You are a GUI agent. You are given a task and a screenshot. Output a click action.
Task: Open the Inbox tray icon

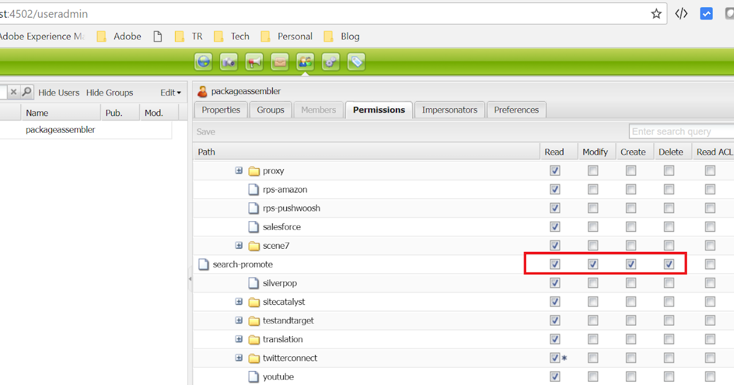[x=280, y=61]
